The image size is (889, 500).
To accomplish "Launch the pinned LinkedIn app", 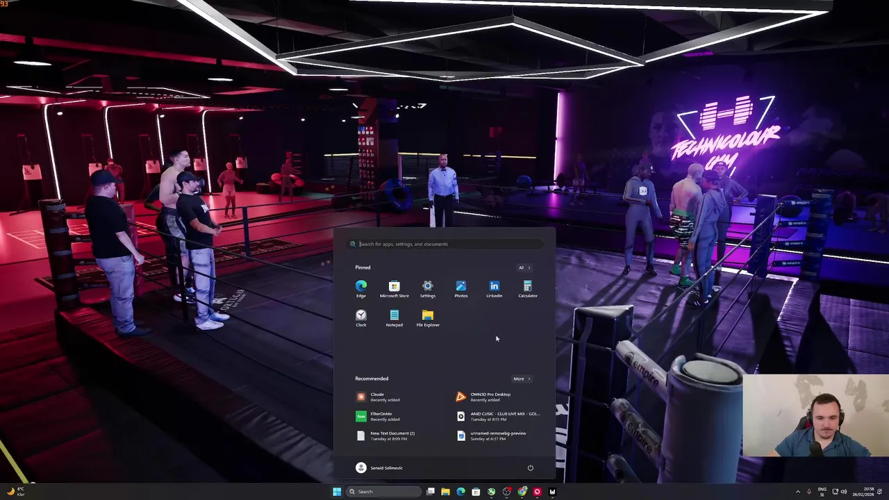I will pos(495,289).
